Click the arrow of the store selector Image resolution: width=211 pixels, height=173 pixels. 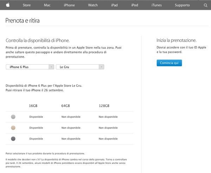(x=101, y=67)
